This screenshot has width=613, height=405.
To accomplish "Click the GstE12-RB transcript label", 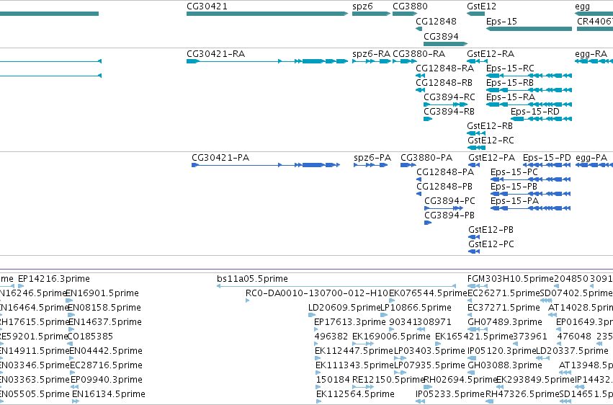I will pyautogui.click(x=489, y=126).
